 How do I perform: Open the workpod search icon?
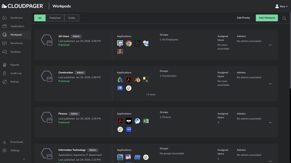(284, 18)
